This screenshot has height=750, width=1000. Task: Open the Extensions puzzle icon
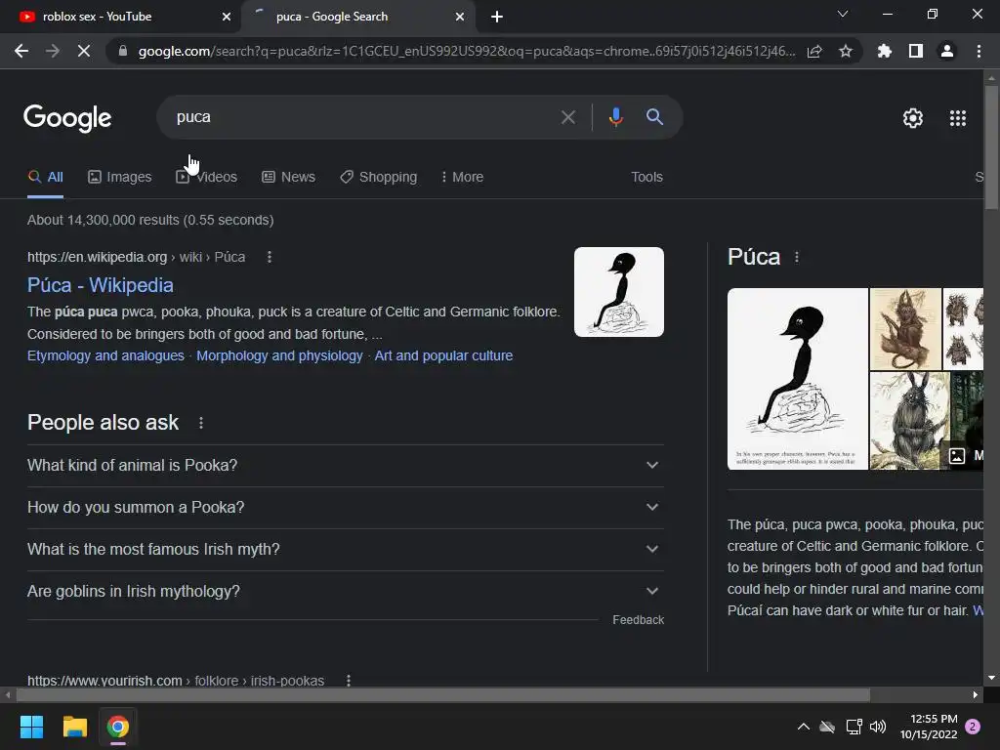point(885,51)
